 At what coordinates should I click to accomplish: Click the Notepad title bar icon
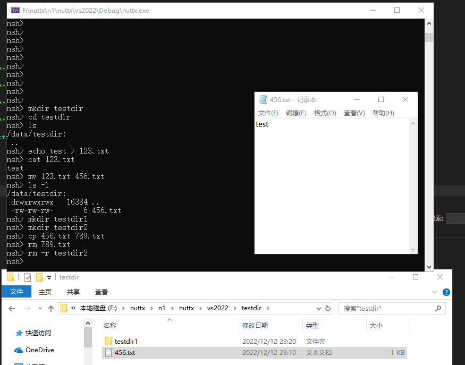263,99
